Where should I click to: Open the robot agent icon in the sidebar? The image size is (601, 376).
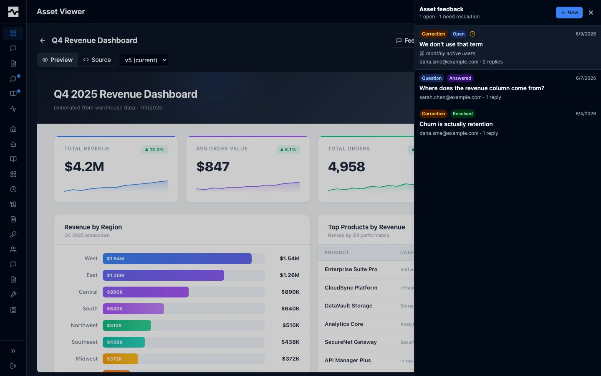tap(13, 144)
